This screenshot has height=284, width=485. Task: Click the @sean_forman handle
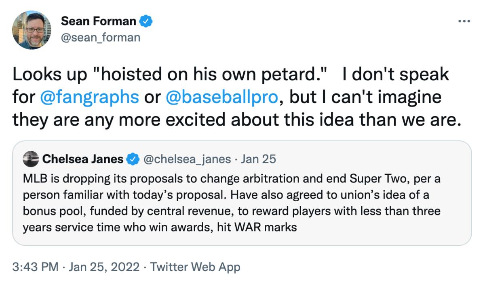click(100, 38)
